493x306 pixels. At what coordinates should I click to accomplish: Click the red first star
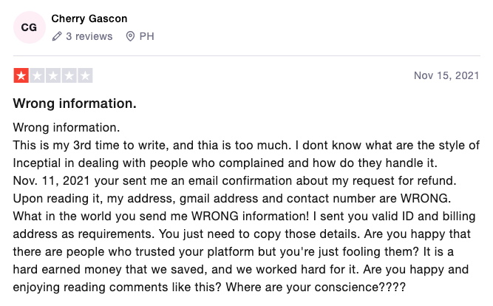pyautogui.click(x=21, y=75)
